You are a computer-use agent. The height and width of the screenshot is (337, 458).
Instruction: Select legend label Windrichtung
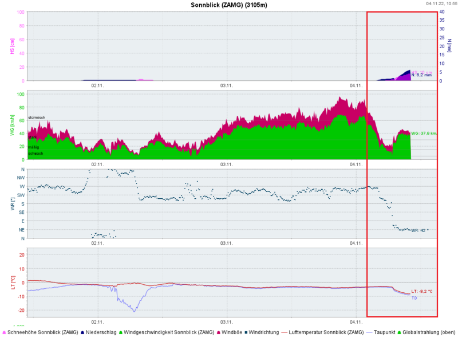264,332
